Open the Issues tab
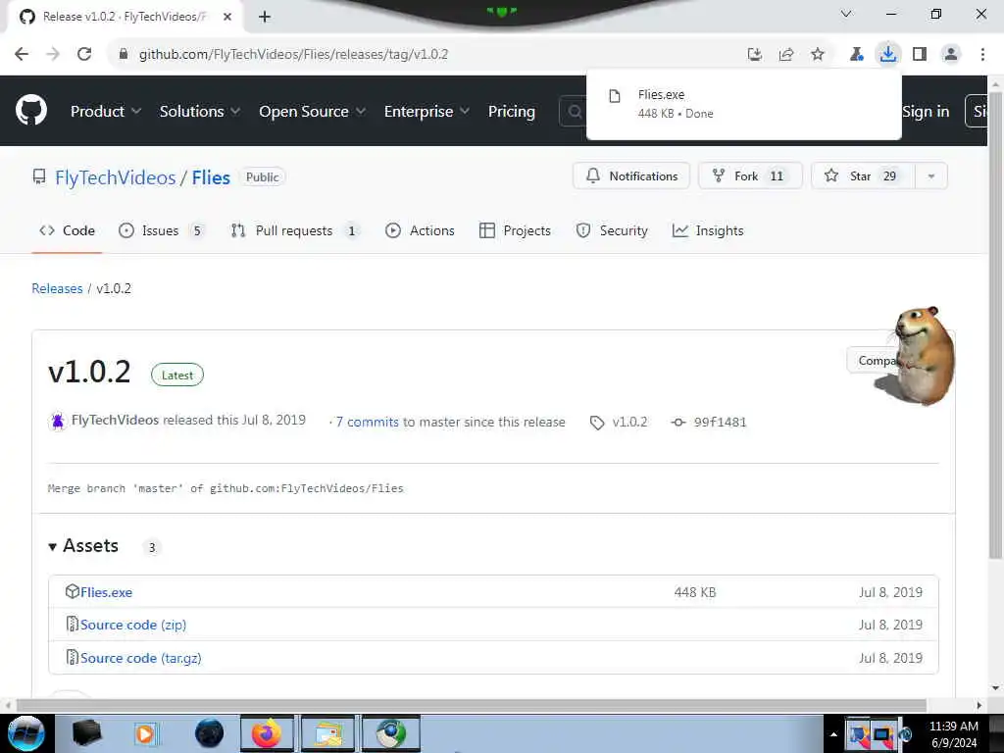Viewport: 1004px width, 753px height. pyautogui.click(x=161, y=230)
